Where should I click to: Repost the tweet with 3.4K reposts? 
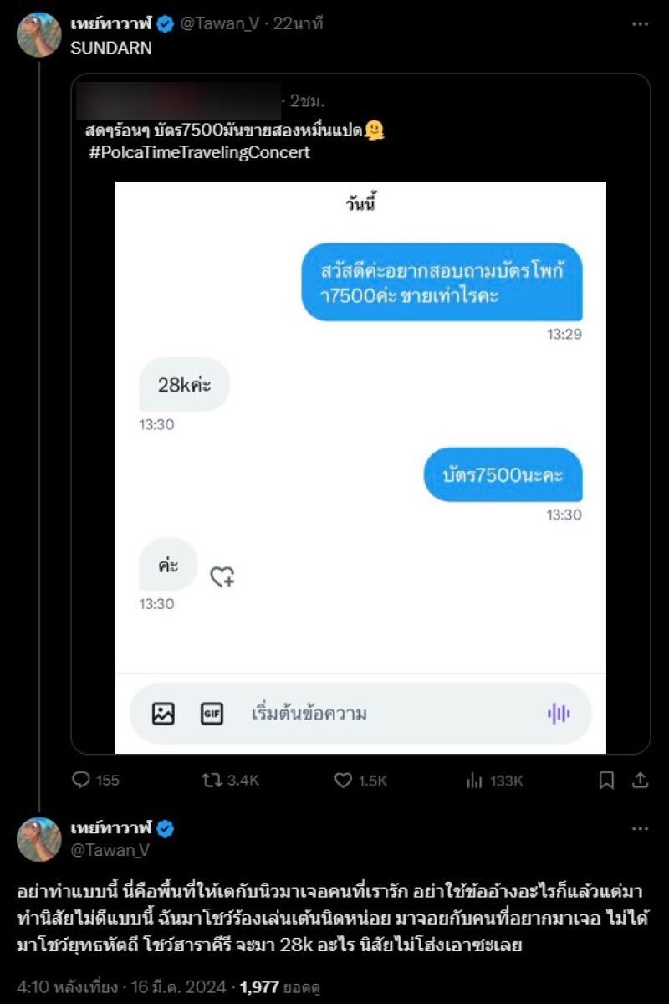(212, 780)
